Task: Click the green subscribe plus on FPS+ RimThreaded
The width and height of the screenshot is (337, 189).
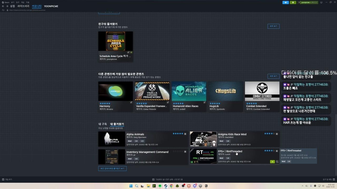Action: pyautogui.click(x=272, y=162)
